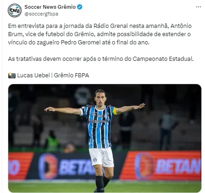The image size is (205, 193).
Task: Click the player's face in the photo
Action: click(100, 99)
